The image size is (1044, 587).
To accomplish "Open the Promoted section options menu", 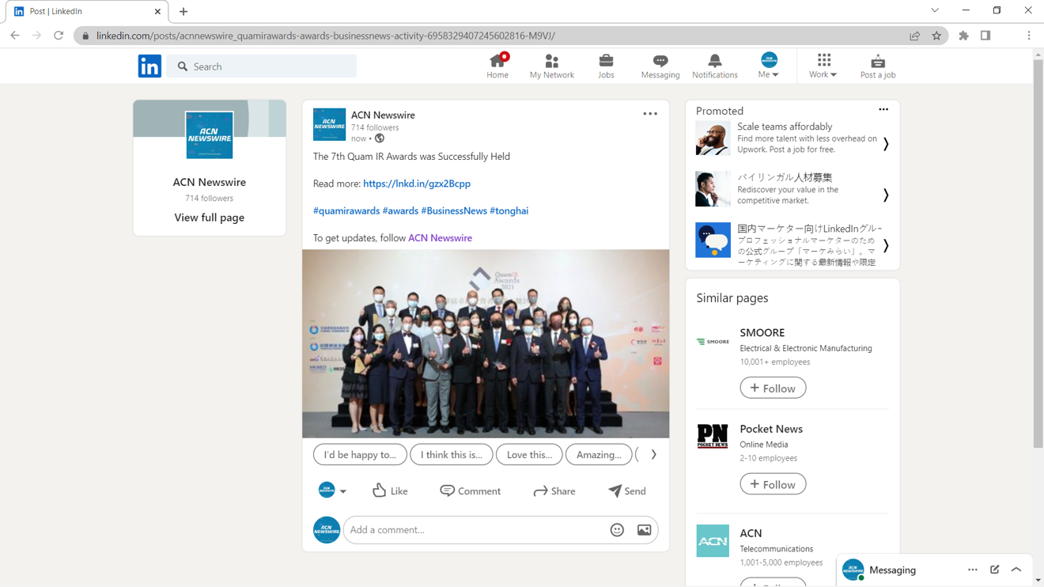I will click(x=883, y=110).
